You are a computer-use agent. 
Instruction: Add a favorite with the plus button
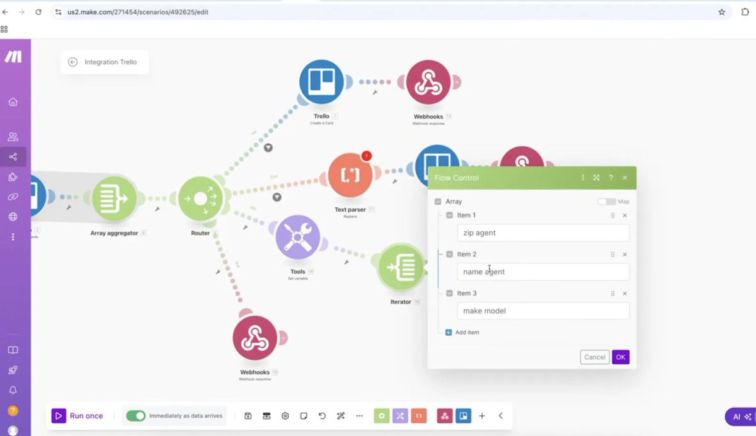point(482,416)
